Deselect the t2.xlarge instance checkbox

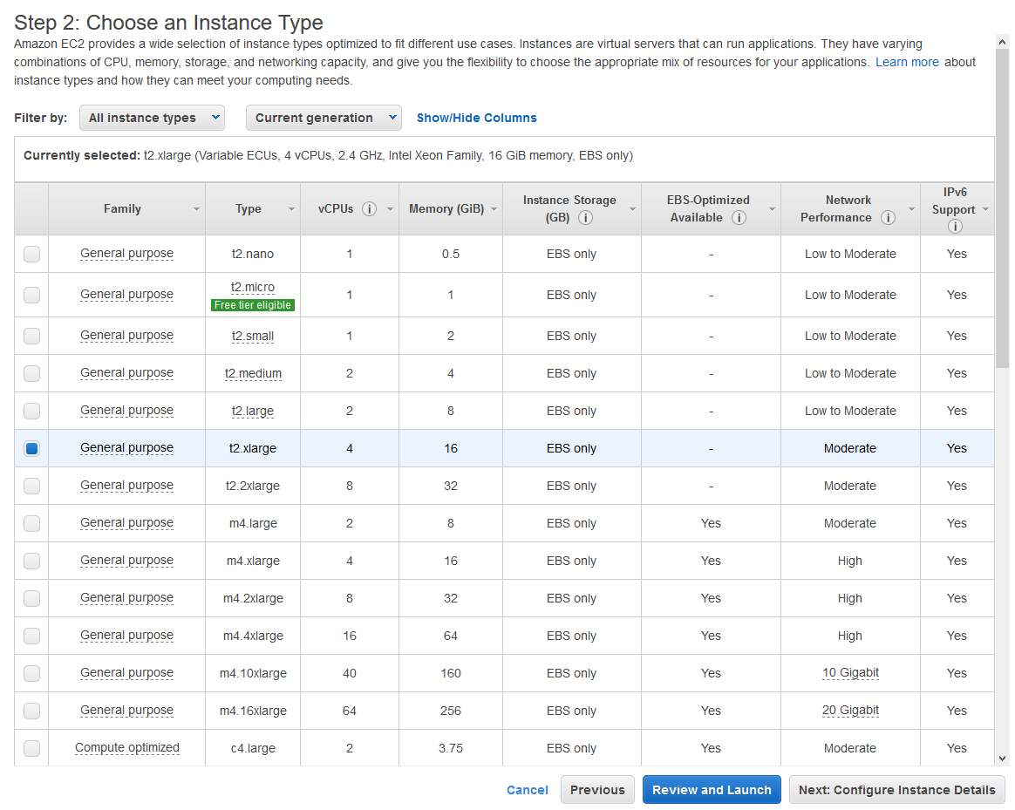(x=32, y=448)
